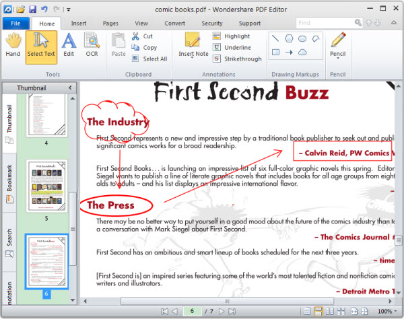
Task: Pick the Oval drawing markup
Action: (302, 39)
